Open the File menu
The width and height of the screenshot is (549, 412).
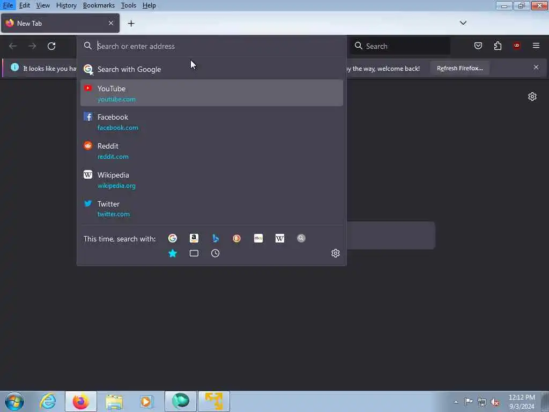8,5
